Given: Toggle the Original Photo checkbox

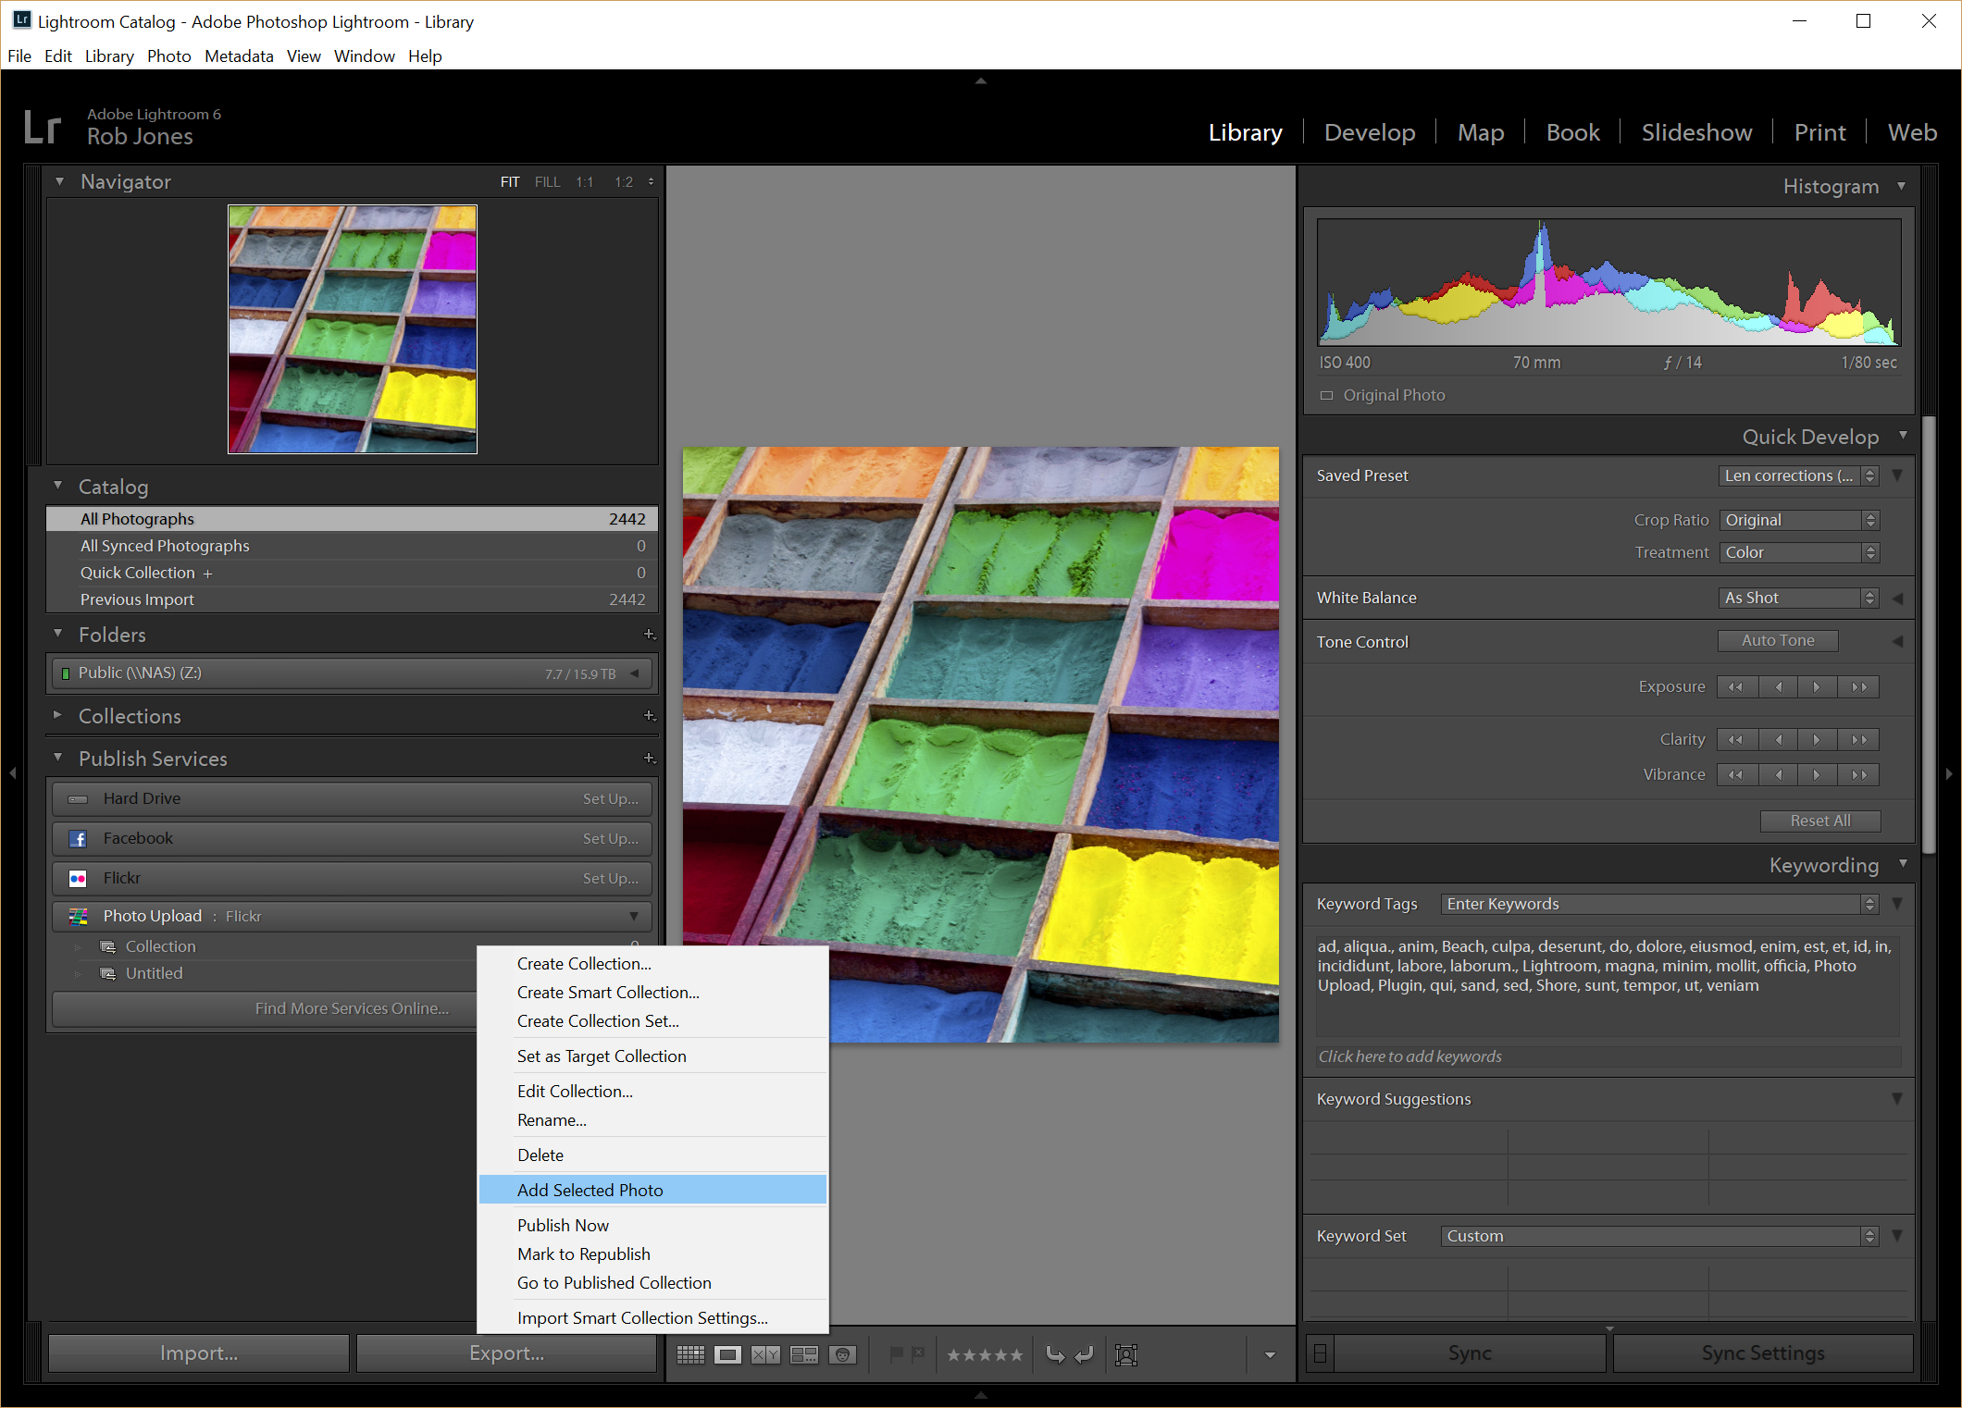Looking at the screenshot, I should pyautogui.click(x=1326, y=395).
